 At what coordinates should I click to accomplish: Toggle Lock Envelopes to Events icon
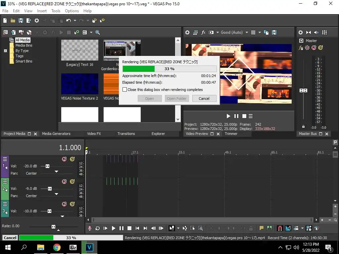coord(309,228)
